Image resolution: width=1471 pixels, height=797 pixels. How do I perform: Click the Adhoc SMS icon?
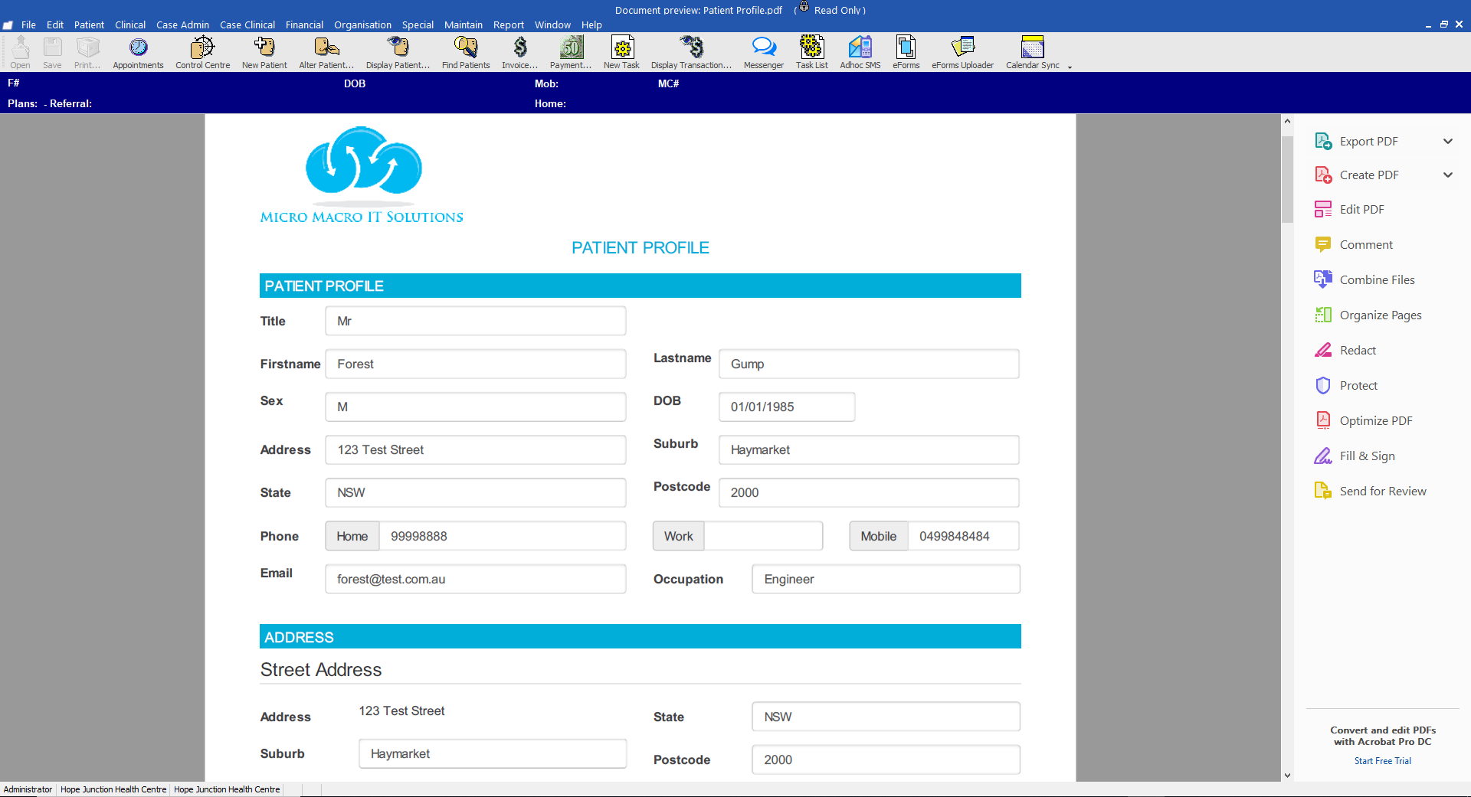[x=860, y=52]
